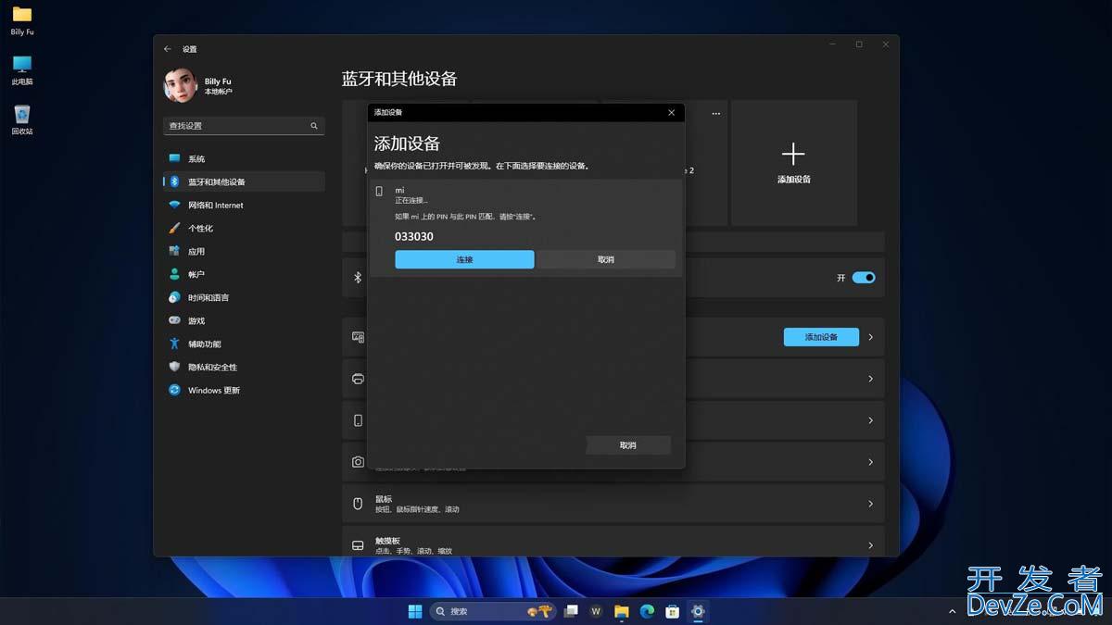Close the 添加设备 dialog
Screen dimensions: 1112x625
click(672, 112)
